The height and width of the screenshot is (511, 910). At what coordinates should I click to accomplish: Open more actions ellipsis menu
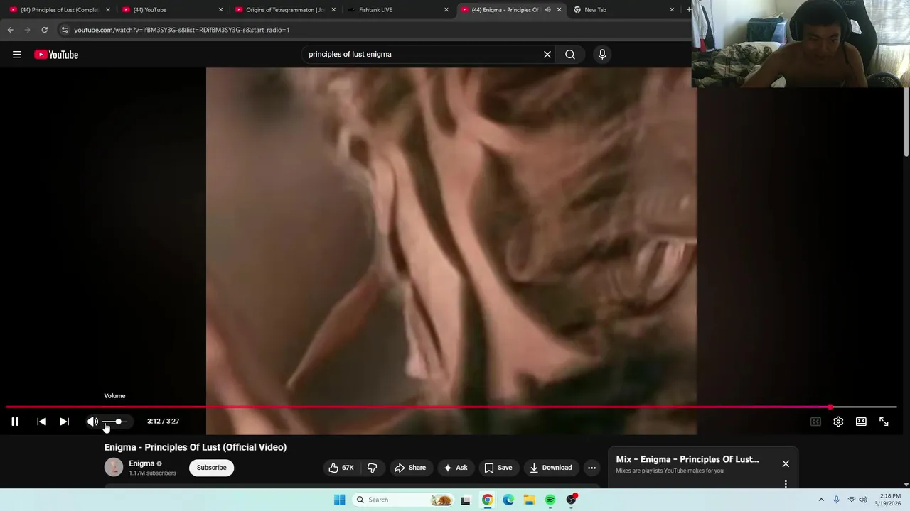click(591, 468)
